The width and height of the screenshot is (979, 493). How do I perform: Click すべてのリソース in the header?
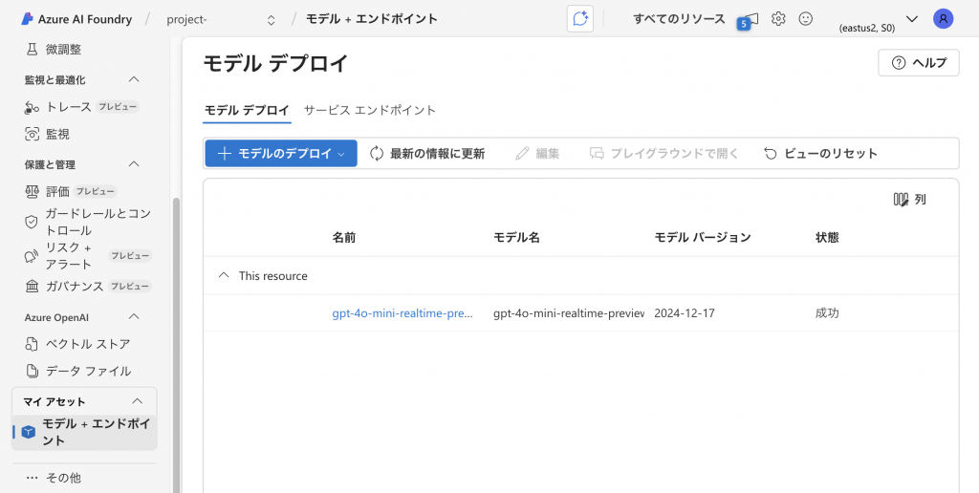(x=680, y=19)
